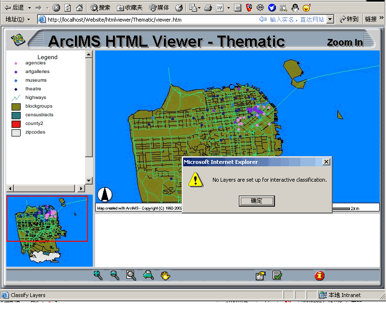Open the Search (搜索) pane
The image size is (386, 322).
100,8
